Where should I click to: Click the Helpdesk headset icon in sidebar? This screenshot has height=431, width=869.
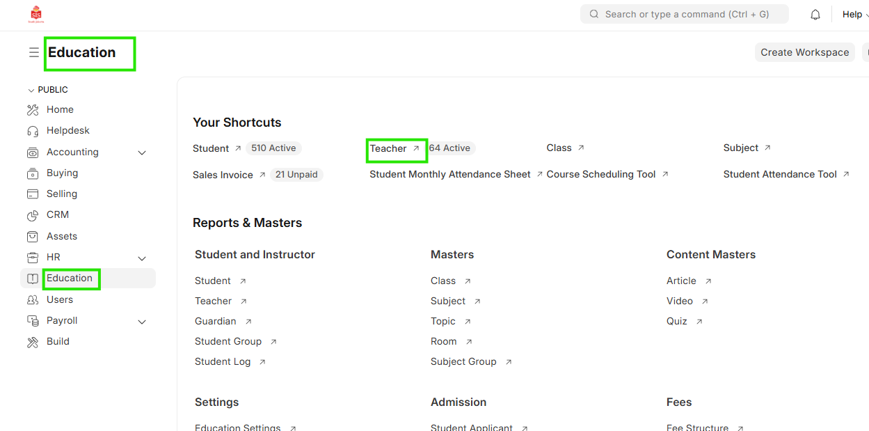pyautogui.click(x=33, y=131)
